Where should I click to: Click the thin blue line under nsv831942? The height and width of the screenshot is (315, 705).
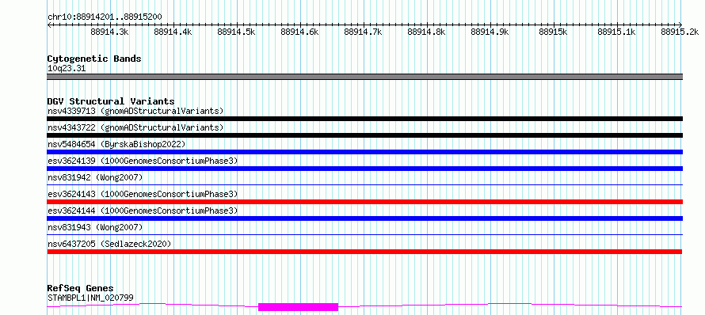click(x=364, y=184)
